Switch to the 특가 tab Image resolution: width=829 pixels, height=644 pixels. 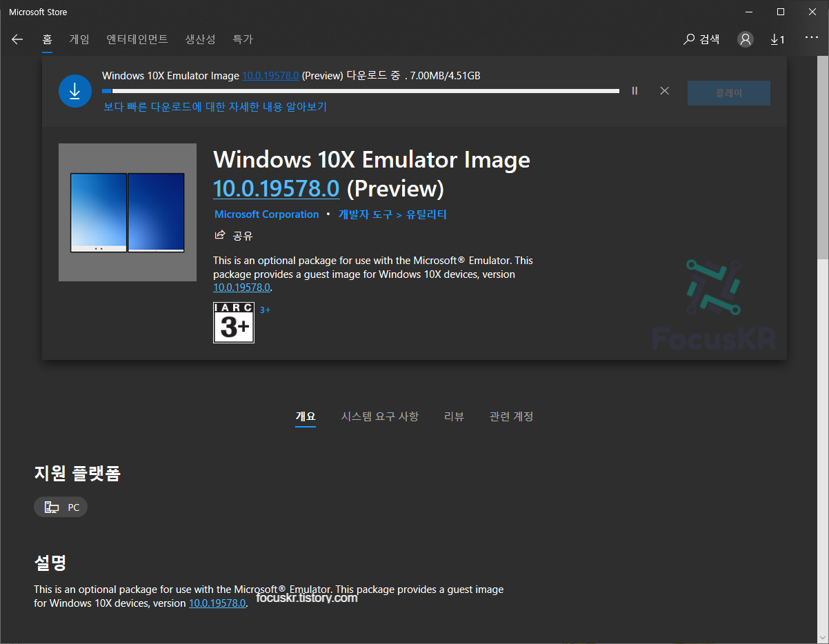point(243,39)
